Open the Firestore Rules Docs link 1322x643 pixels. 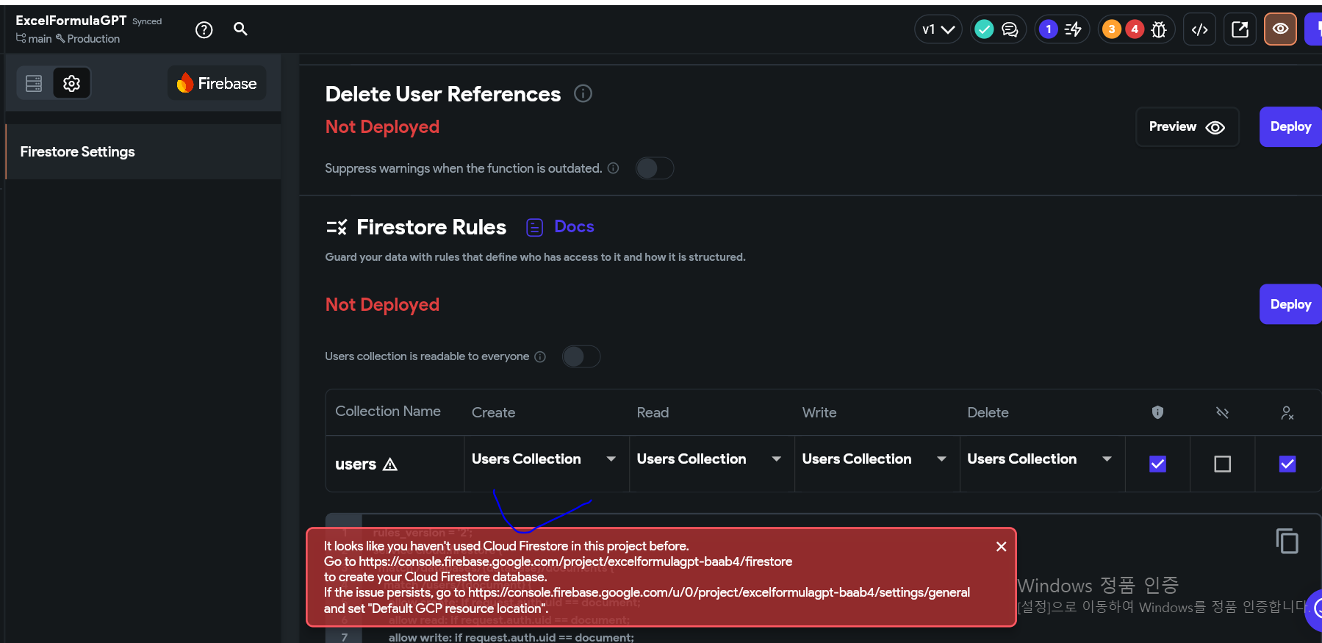click(560, 227)
